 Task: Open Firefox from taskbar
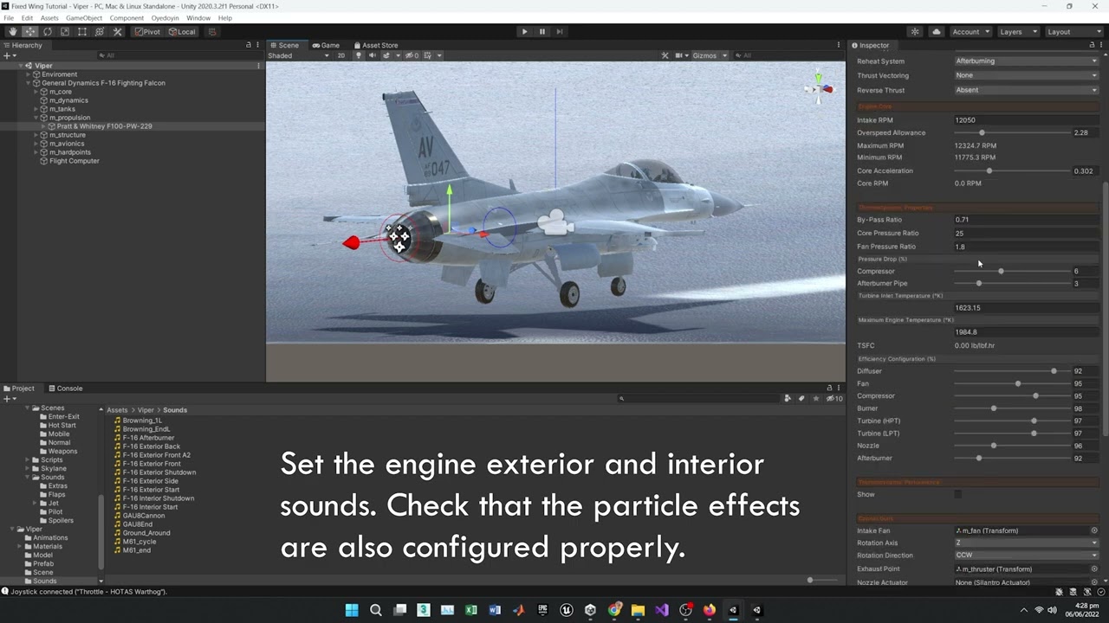(710, 610)
